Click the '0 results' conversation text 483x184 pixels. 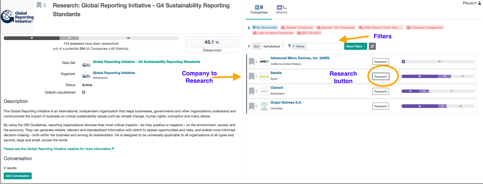coord(10,168)
